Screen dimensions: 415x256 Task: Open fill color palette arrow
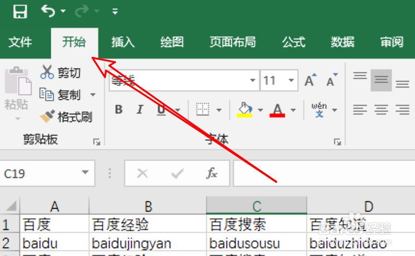(x=260, y=110)
